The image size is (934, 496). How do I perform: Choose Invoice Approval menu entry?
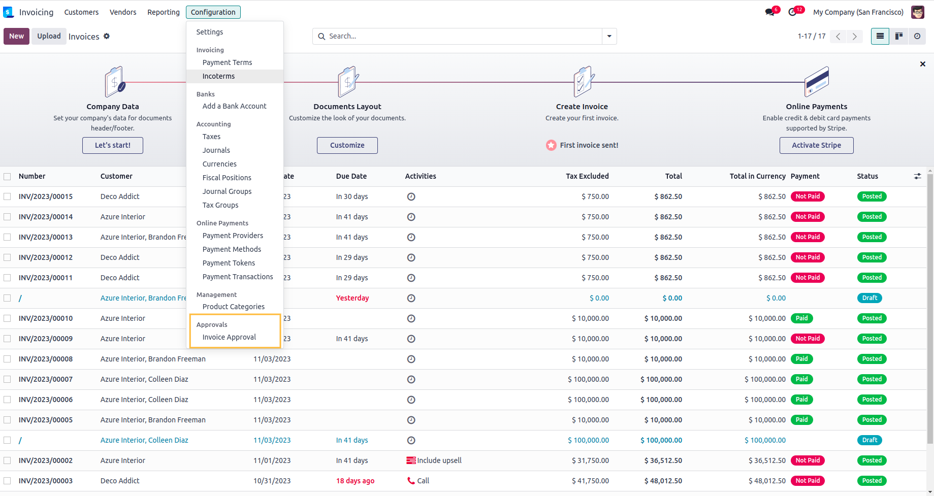pos(229,337)
